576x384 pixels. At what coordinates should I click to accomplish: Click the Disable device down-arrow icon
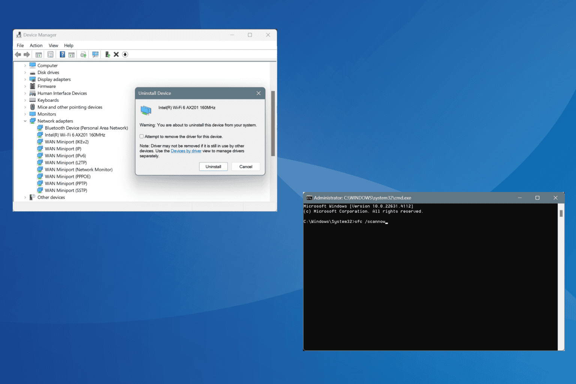point(125,54)
